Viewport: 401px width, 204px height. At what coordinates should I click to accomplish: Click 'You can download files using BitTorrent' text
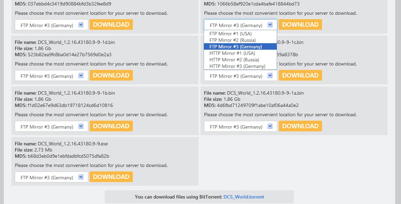(x=179, y=197)
